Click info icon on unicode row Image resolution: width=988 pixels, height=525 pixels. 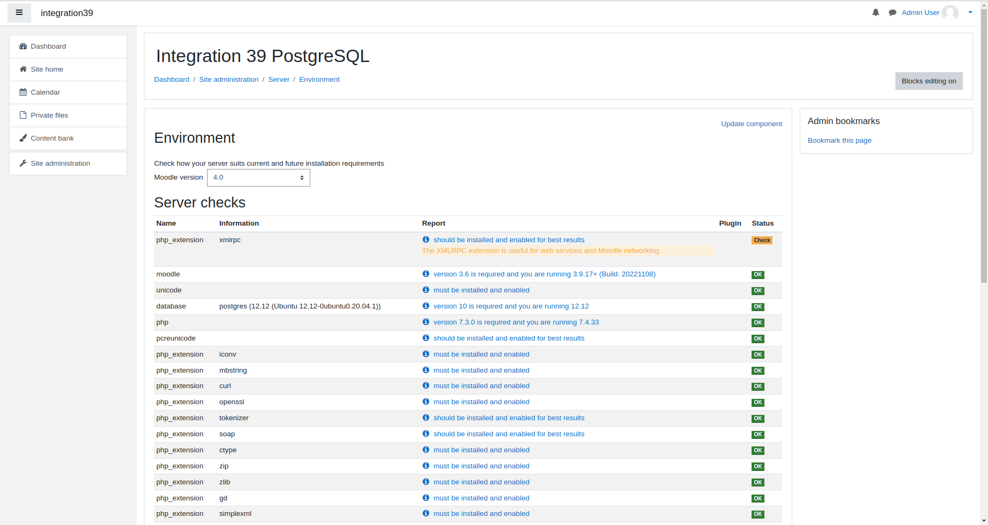tap(426, 290)
